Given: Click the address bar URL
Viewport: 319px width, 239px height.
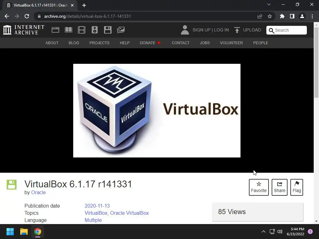Looking at the screenshot, I should [x=88, y=16].
